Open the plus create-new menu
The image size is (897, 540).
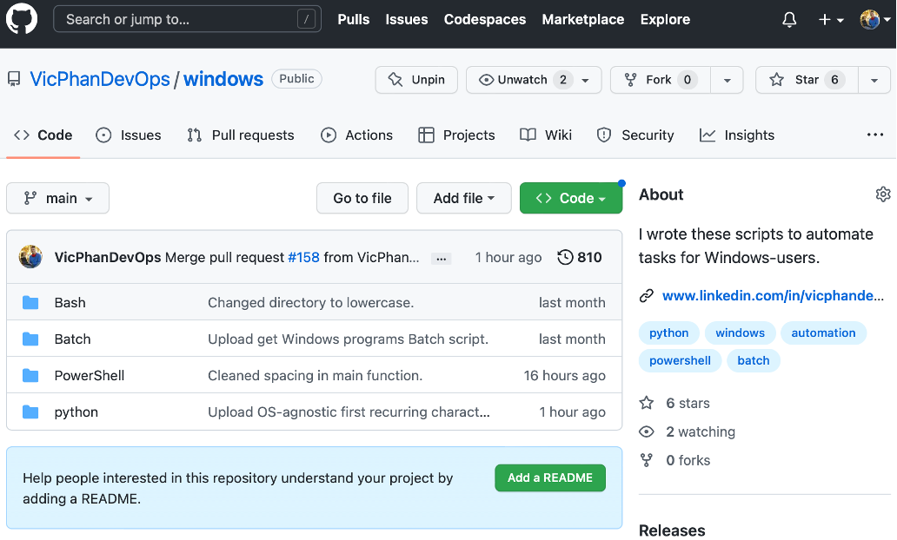pyautogui.click(x=831, y=19)
